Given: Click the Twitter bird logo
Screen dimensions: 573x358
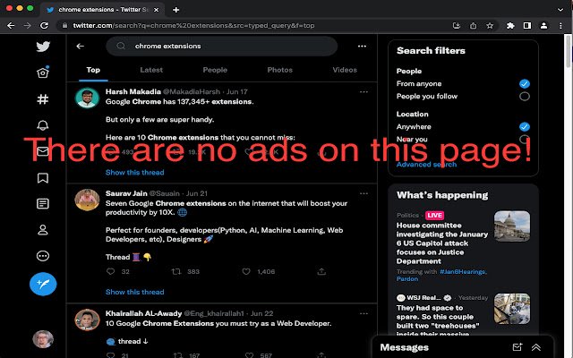Looking at the screenshot, I should point(43,47).
